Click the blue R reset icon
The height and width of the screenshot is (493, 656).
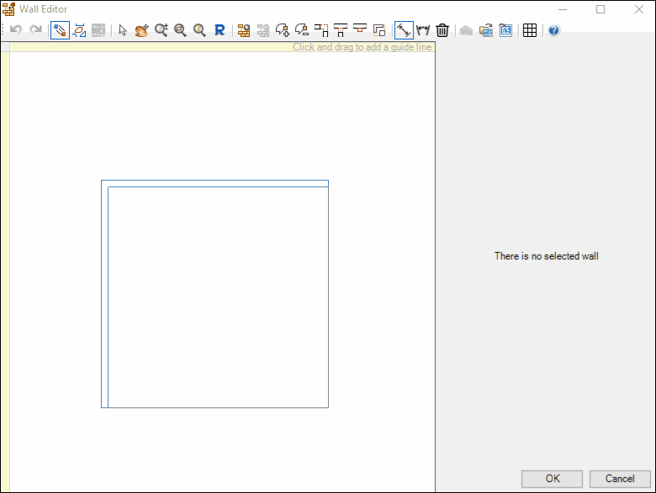click(x=220, y=30)
